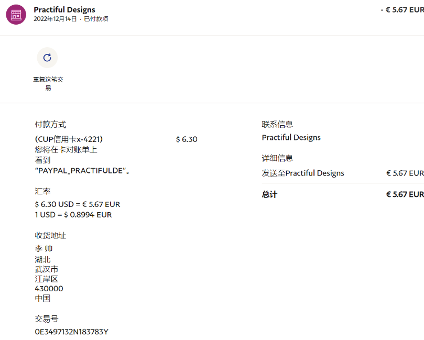Click the 总计 total label

pos(269,194)
